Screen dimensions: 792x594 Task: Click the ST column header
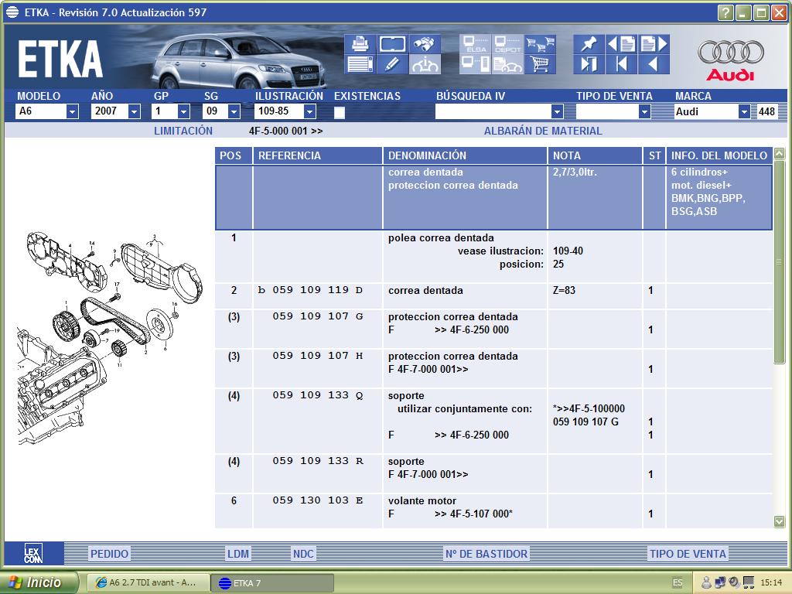point(654,155)
